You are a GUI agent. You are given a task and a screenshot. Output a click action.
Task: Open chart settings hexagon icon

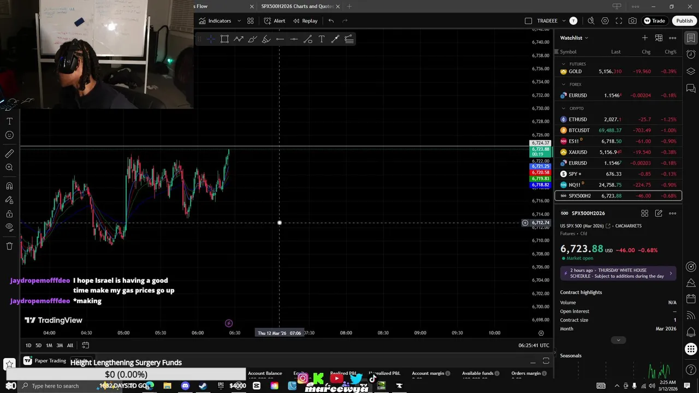click(605, 21)
